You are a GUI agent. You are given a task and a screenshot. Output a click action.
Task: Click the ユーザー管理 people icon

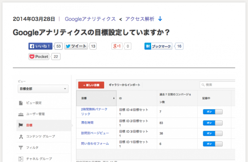pyautogui.click(x=21, y=114)
